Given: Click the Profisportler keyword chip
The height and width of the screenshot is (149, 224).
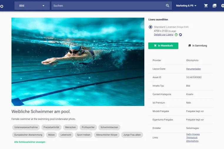Looking at the screenshot, I should click(88, 127).
